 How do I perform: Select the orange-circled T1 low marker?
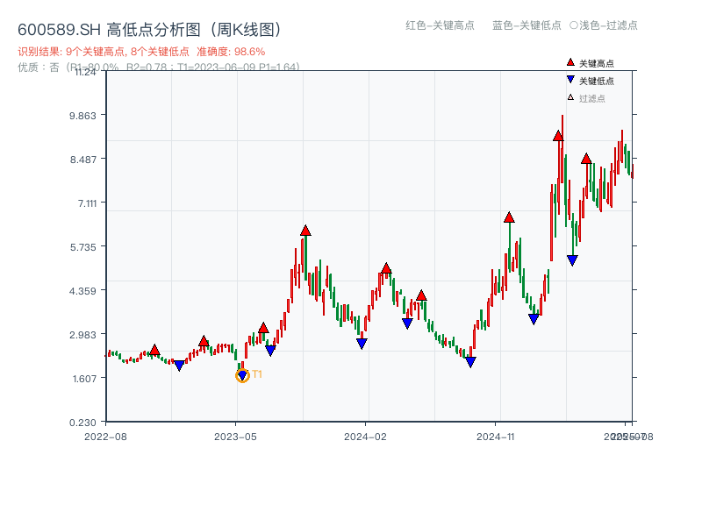point(242,375)
